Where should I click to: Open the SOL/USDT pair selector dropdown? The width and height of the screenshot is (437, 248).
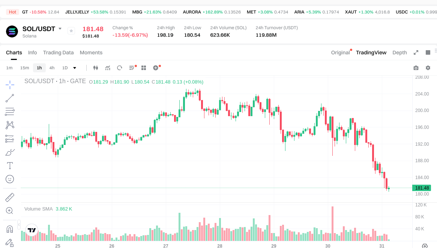point(60,29)
